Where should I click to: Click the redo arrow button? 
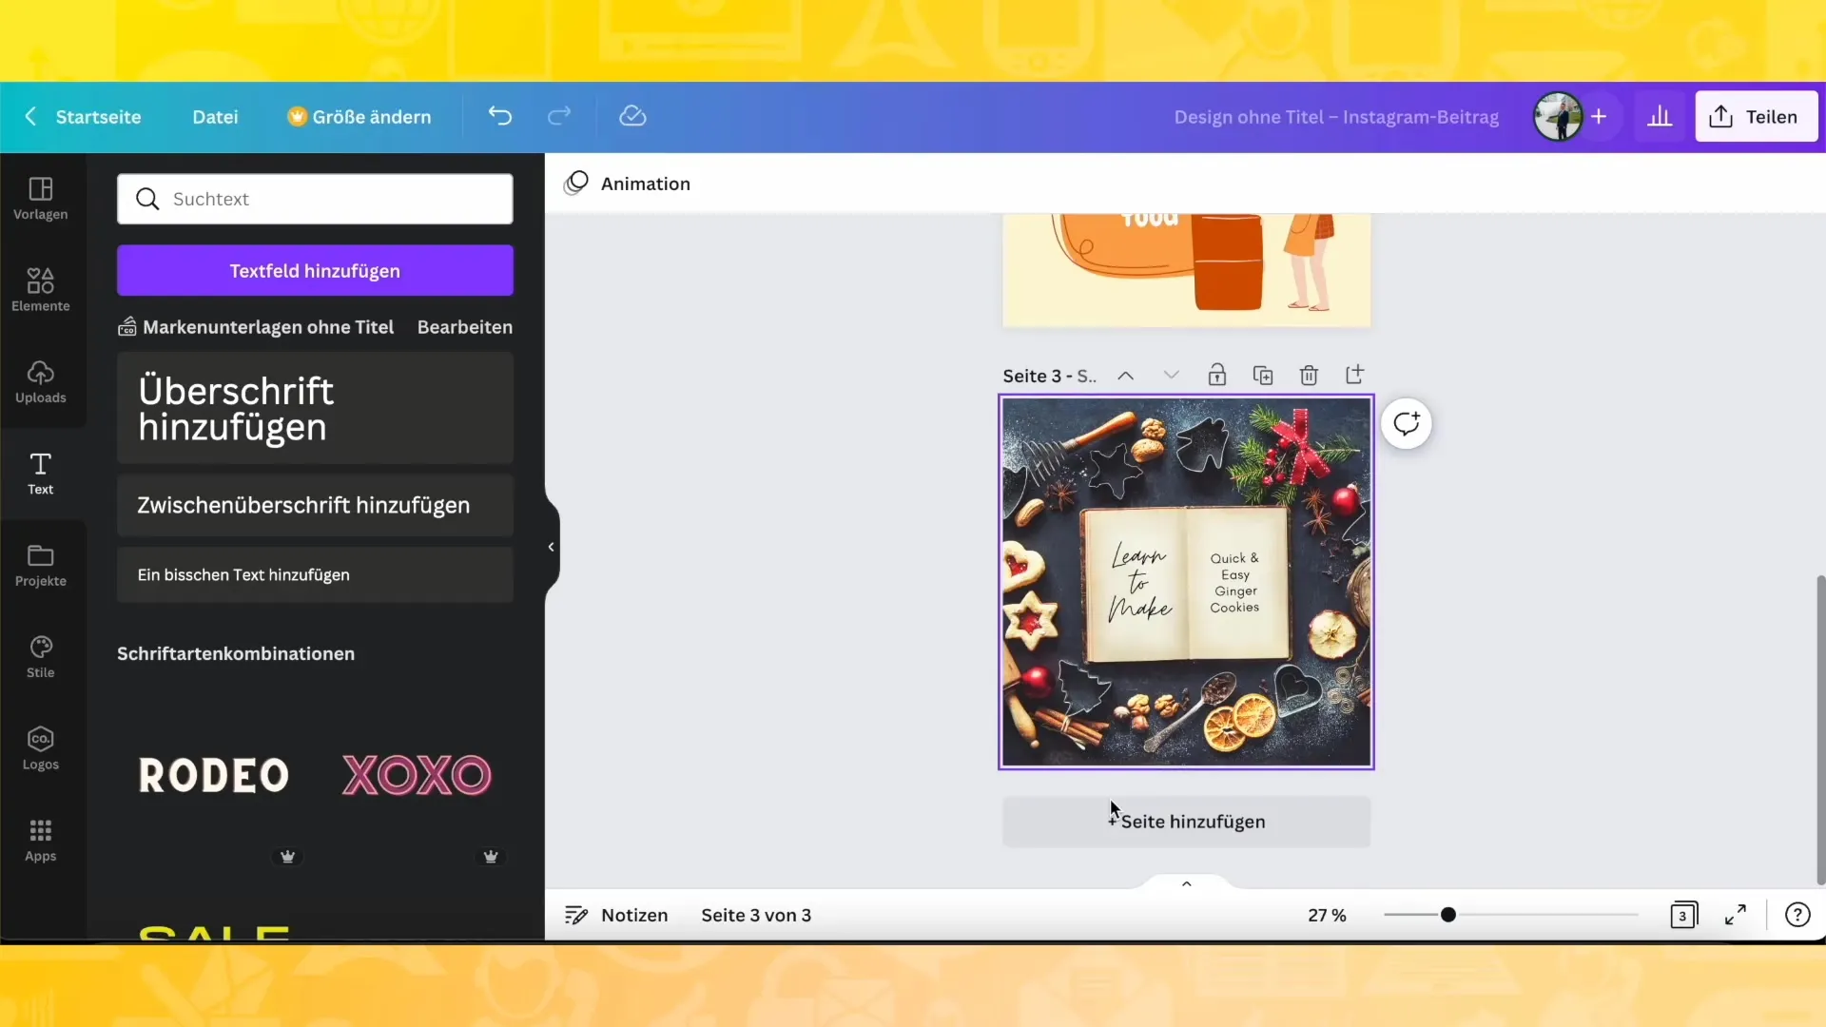coord(559,117)
